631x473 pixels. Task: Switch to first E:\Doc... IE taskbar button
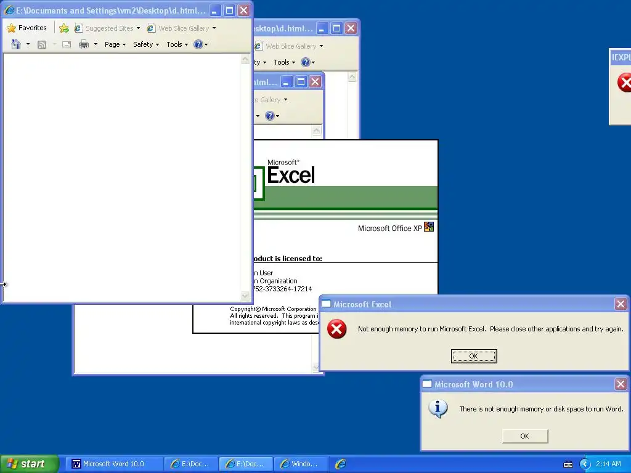(x=191, y=464)
